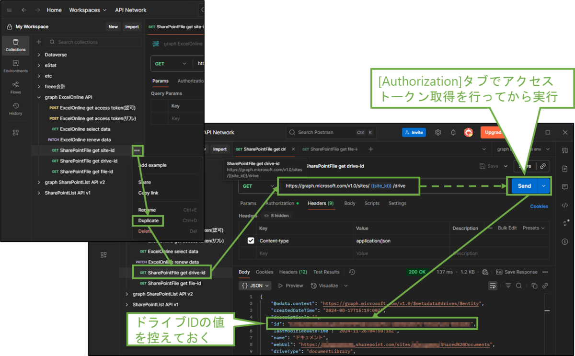Click the Settings gear icon in the front window header
The image size is (575, 356).
coord(438,132)
